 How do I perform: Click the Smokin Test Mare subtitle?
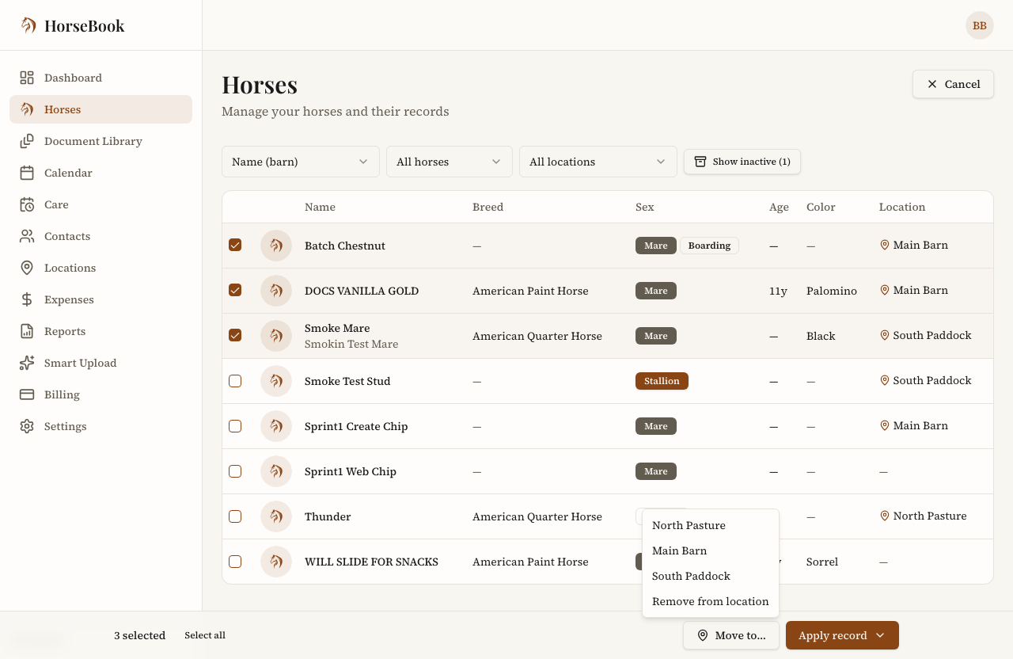[x=351, y=344]
